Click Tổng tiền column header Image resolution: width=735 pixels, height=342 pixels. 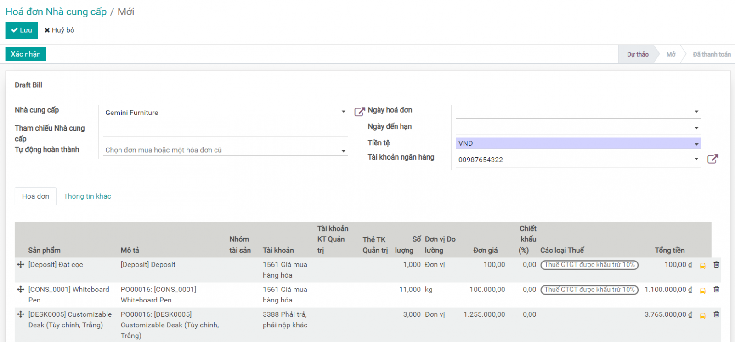[x=669, y=250]
